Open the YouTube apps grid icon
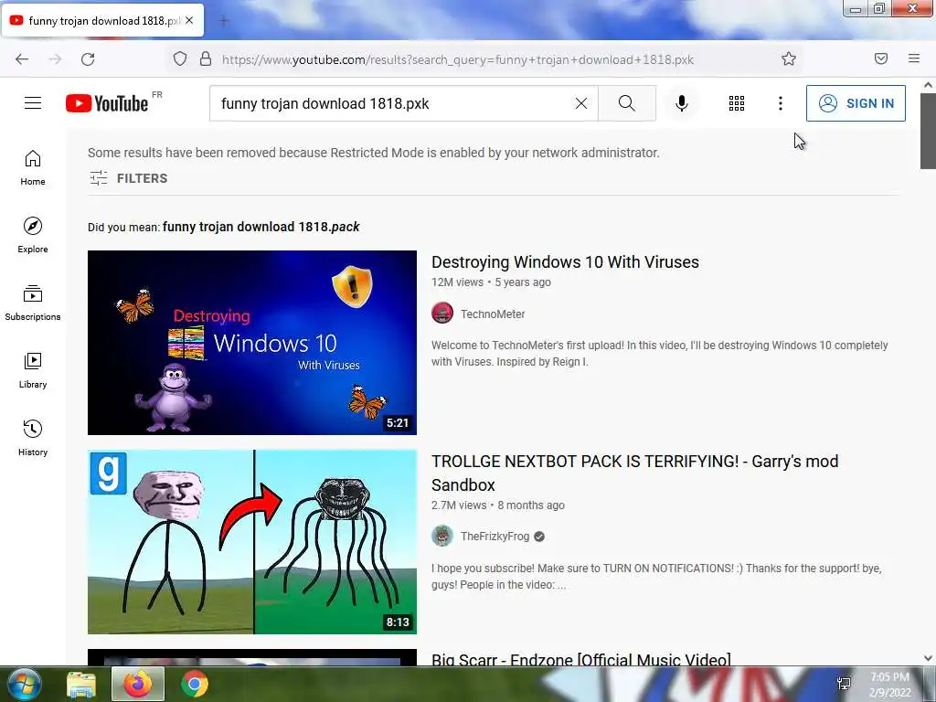This screenshot has height=702, width=936. pos(737,103)
